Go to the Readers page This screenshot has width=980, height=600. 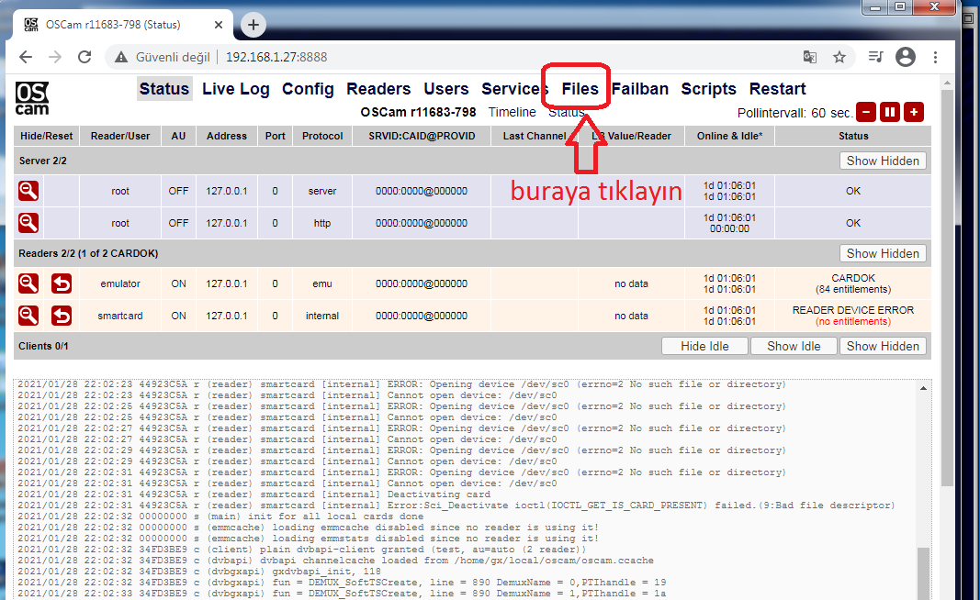coord(378,89)
